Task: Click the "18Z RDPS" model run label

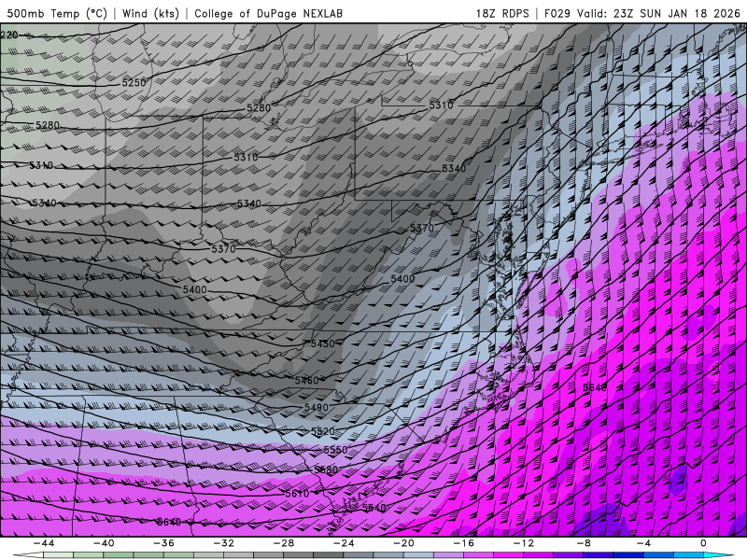Action: pos(502,13)
